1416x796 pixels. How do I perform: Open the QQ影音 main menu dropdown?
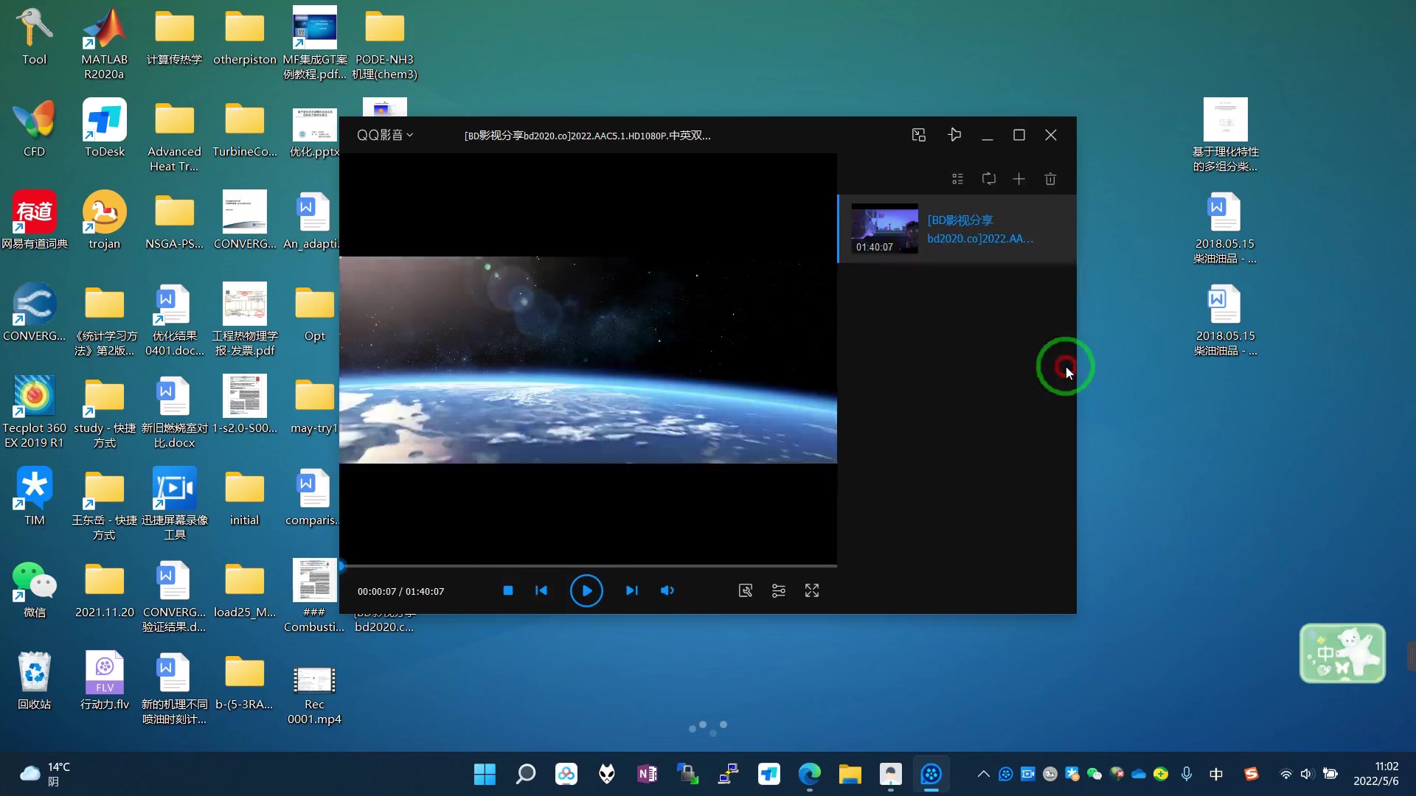coord(385,135)
